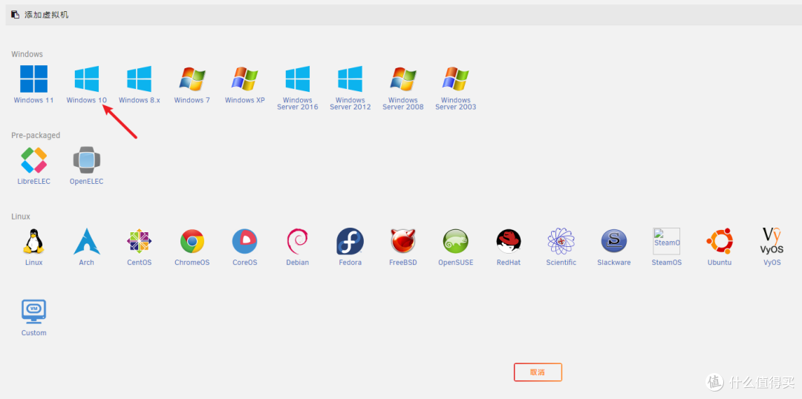Choose Windows Server 2008 icon

[403, 79]
